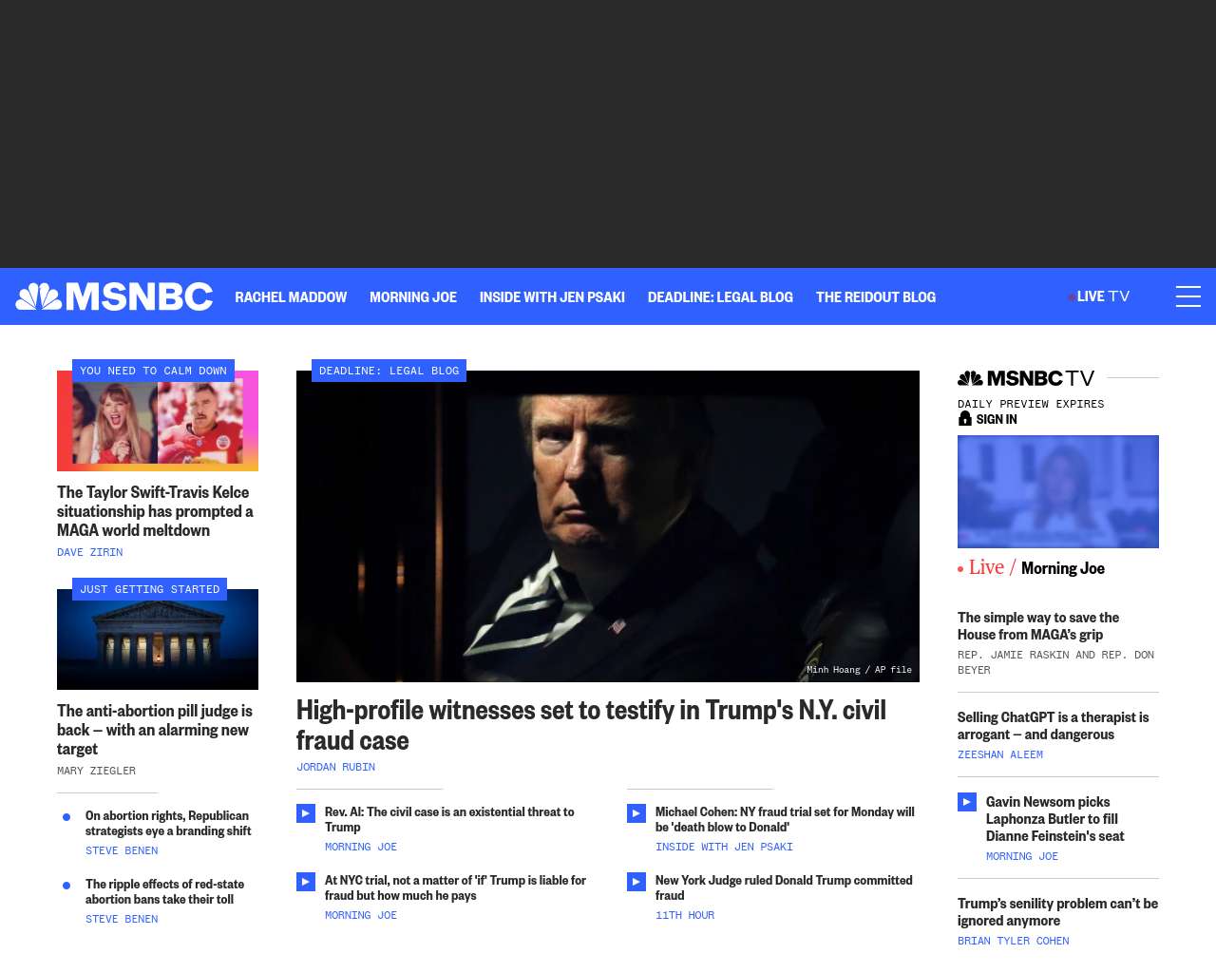Open Deadline: Legal Blog nav item
The width and height of the screenshot is (1216, 973).
pyautogui.click(x=720, y=297)
